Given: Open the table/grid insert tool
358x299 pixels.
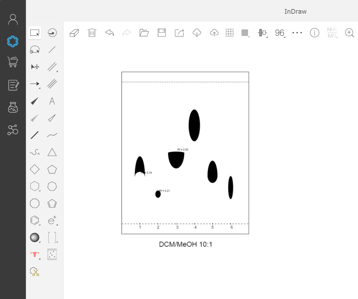Looking at the screenshot, I should tap(229, 33).
